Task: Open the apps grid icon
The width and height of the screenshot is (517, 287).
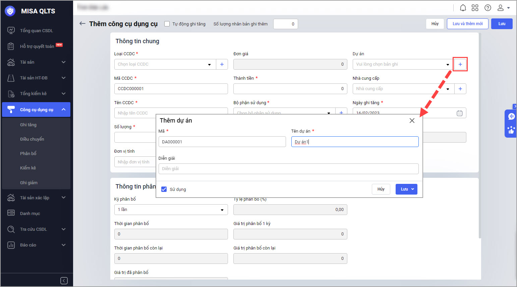Action: click(475, 8)
